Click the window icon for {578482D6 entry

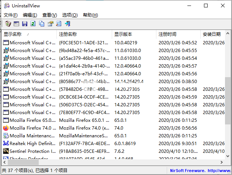tap(6, 89)
